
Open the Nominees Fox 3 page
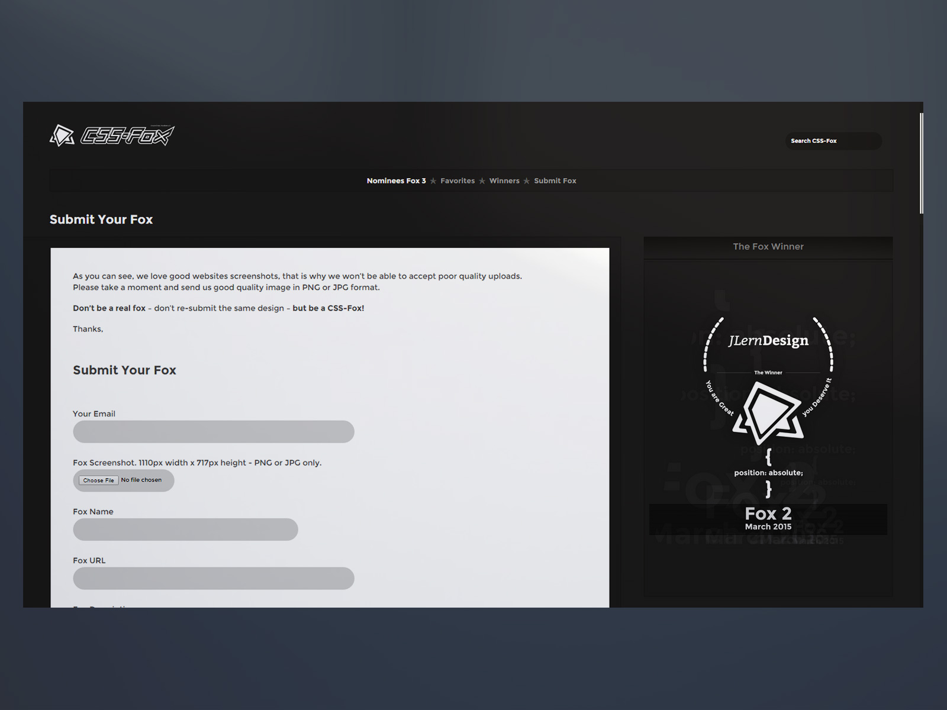tap(396, 181)
